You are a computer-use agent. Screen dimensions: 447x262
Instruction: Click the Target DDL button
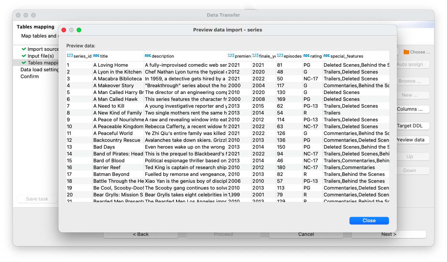coord(412,126)
